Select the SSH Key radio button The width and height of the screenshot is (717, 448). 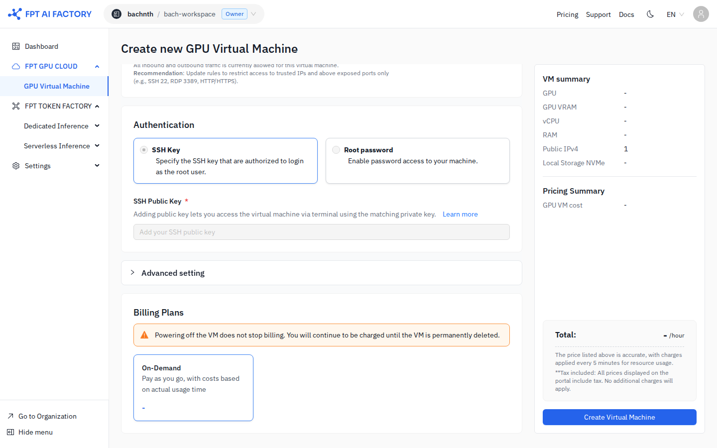[144, 150]
